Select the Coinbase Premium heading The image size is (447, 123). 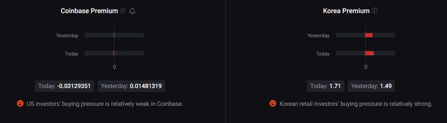89,11
